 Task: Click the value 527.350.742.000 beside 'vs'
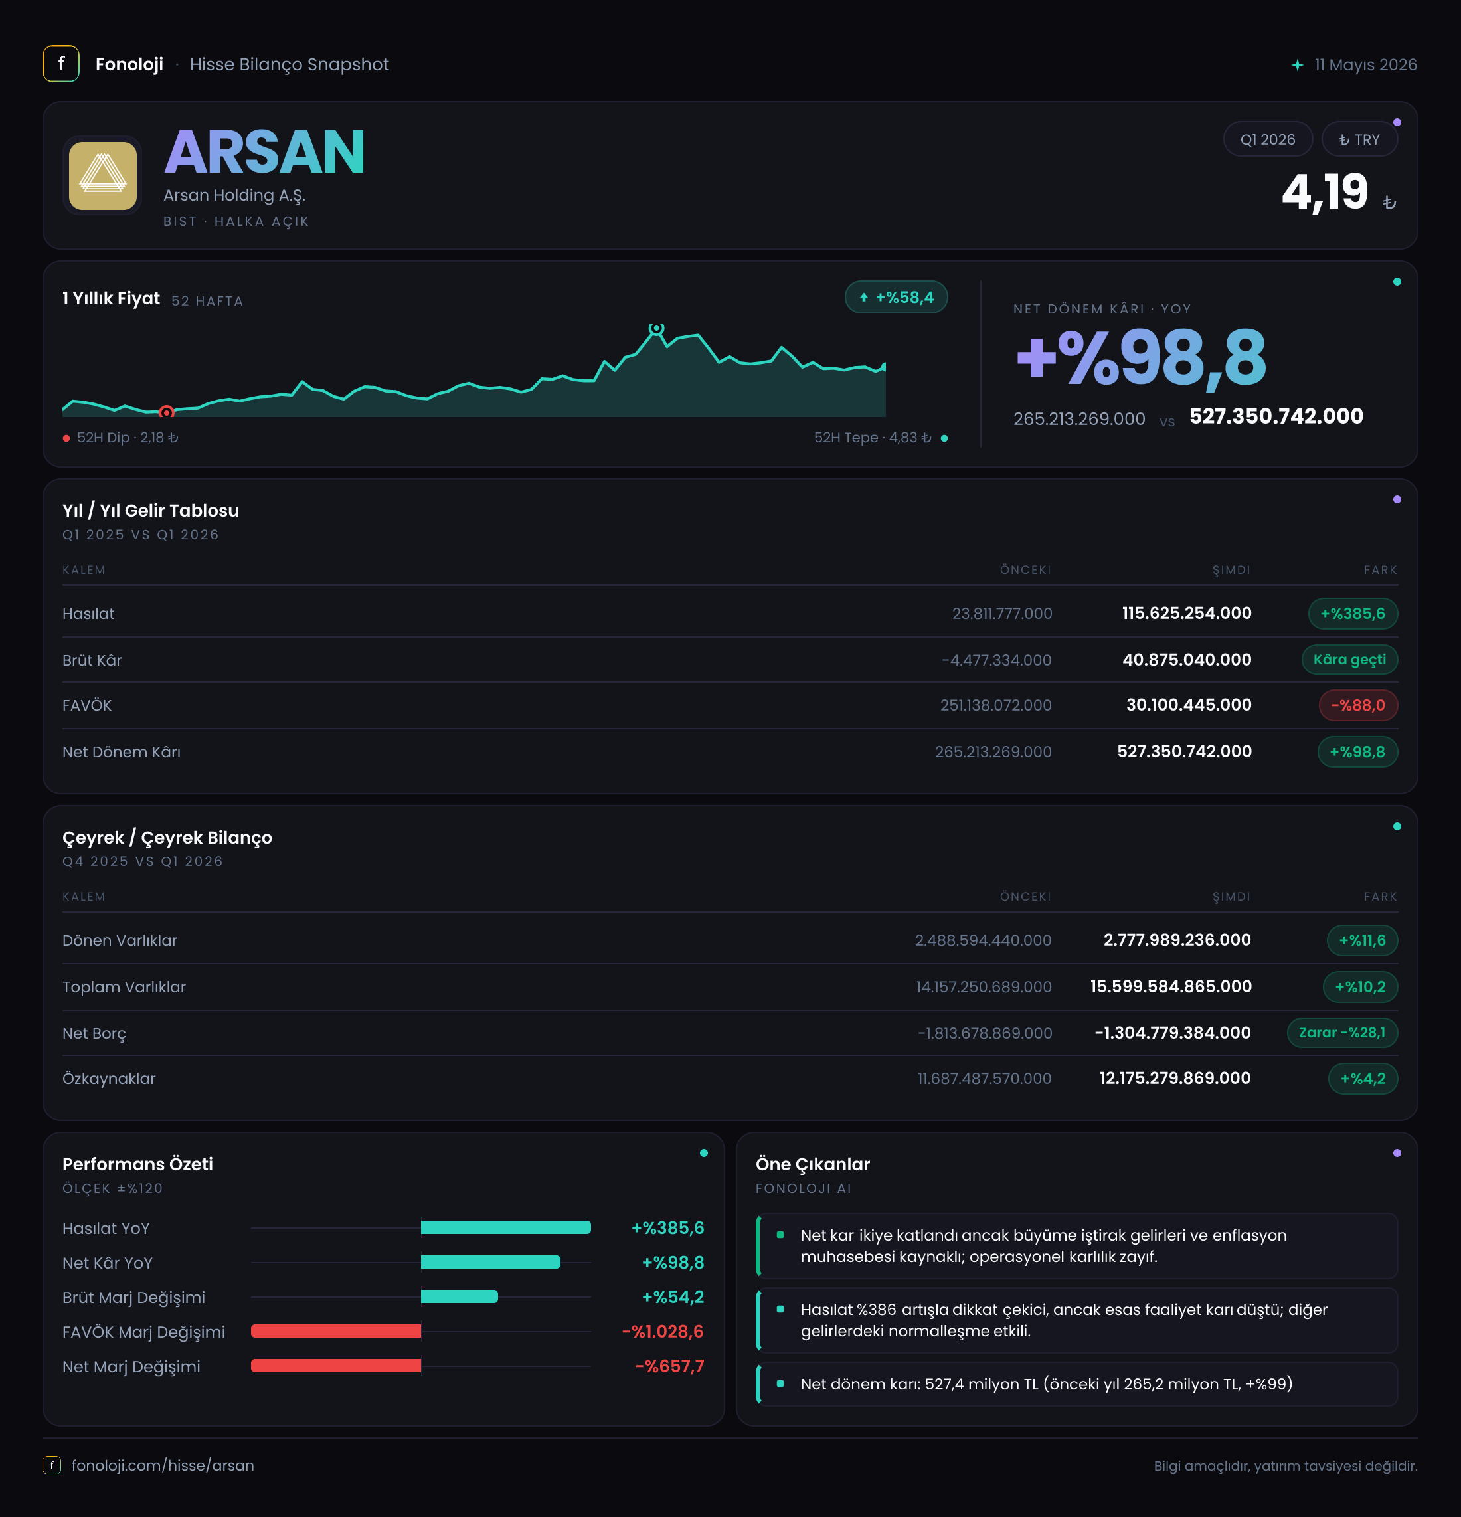coord(1276,416)
